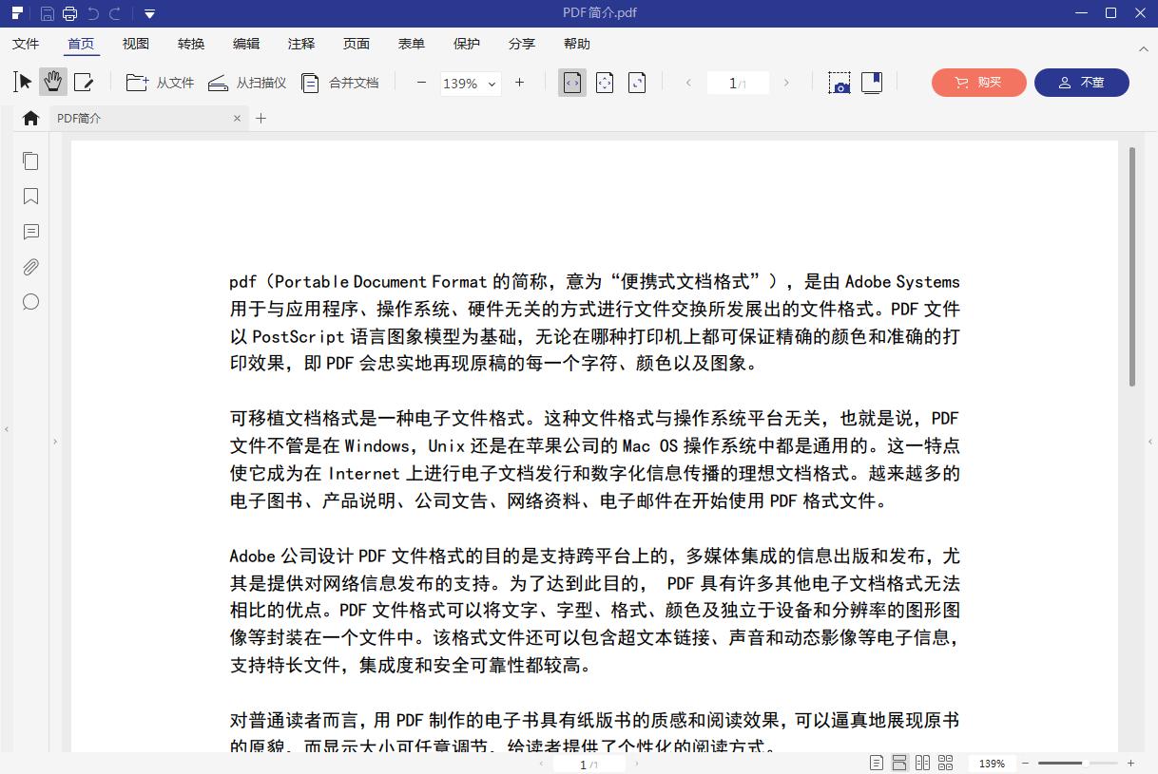Open the 合并文档 merge documents tool
Screen dimensions: 1158x774
click(340, 83)
